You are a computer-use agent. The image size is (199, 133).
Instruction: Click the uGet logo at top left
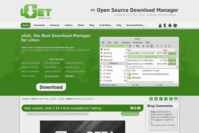36,11
